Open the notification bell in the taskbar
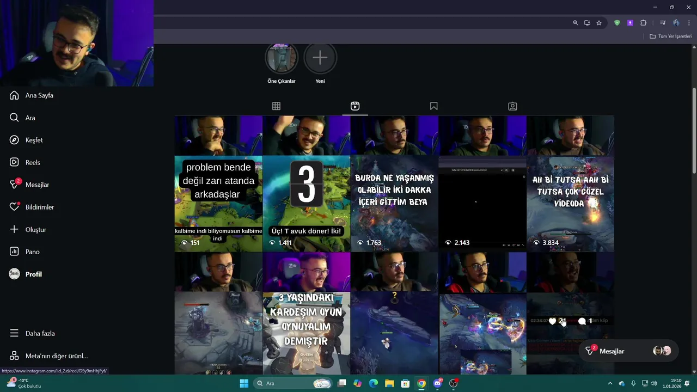 pos(687,383)
